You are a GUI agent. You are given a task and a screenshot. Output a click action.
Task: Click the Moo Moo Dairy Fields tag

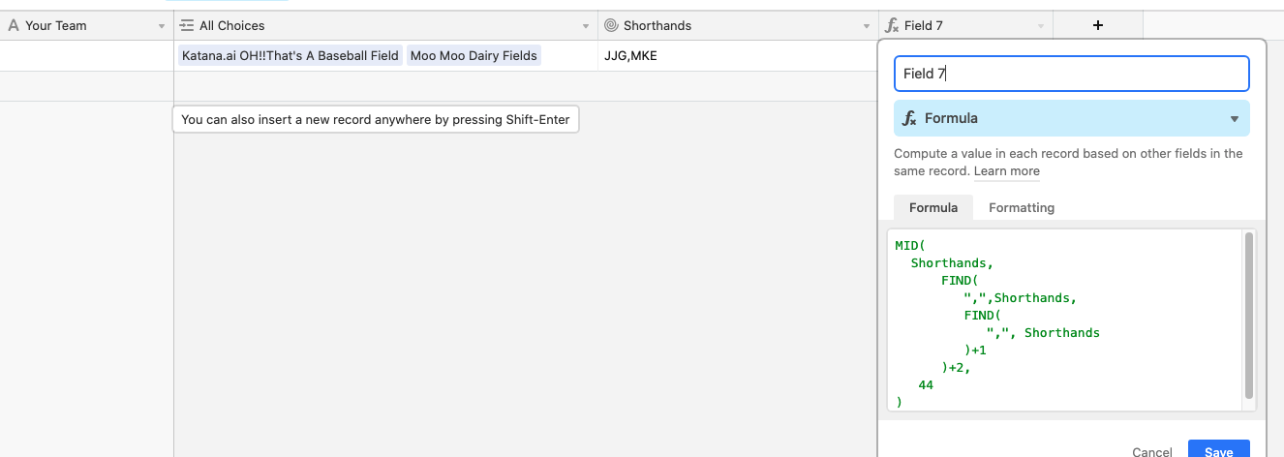(x=474, y=56)
